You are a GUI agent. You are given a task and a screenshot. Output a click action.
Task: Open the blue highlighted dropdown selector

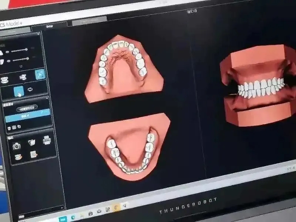pyautogui.click(x=28, y=115)
